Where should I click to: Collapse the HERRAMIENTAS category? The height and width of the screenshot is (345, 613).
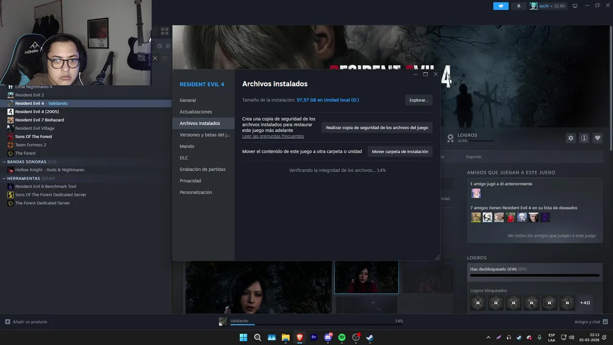click(x=4, y=178)
